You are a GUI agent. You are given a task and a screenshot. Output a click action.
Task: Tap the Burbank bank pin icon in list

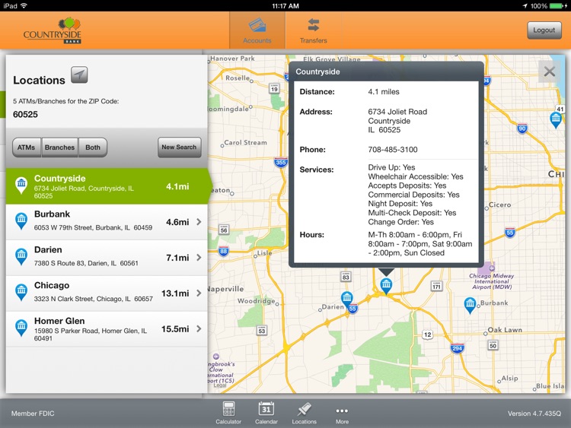[21, 221]
